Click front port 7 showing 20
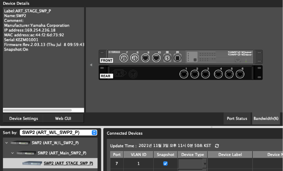 (x=124, y=58)
